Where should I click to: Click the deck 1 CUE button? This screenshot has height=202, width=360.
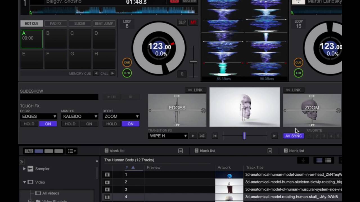(127, 62)
